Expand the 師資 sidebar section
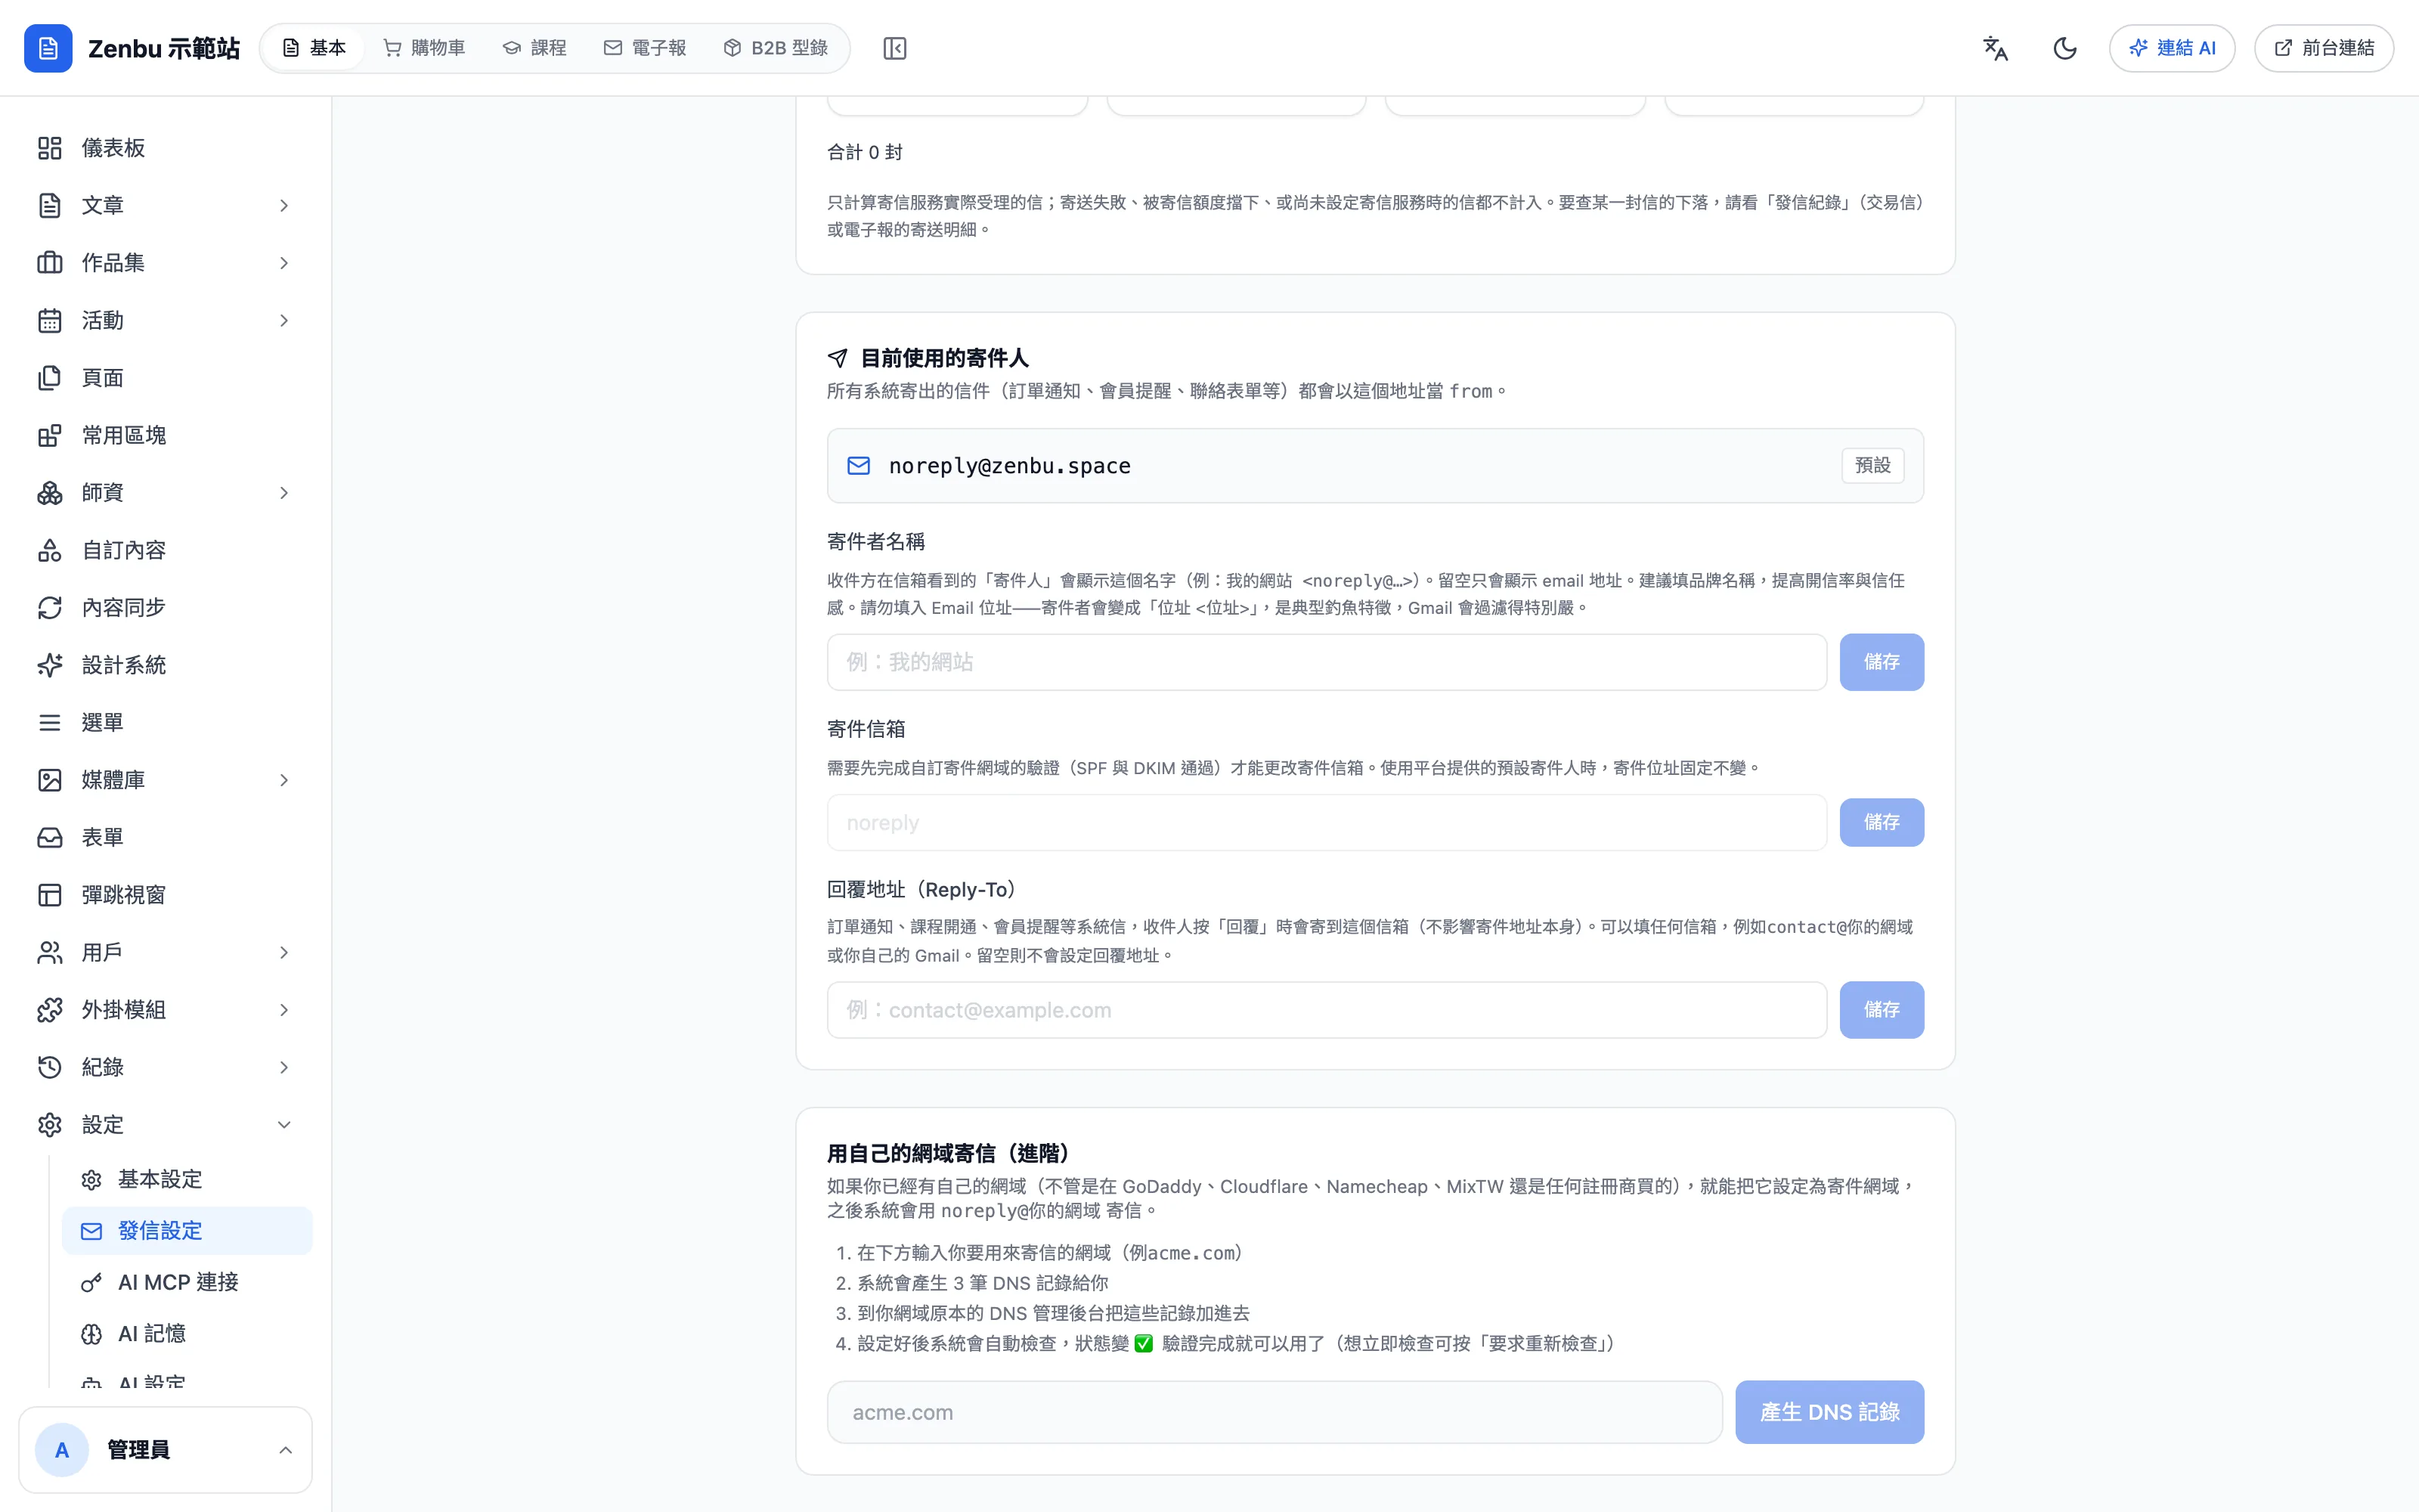 [x=166, y=493]
